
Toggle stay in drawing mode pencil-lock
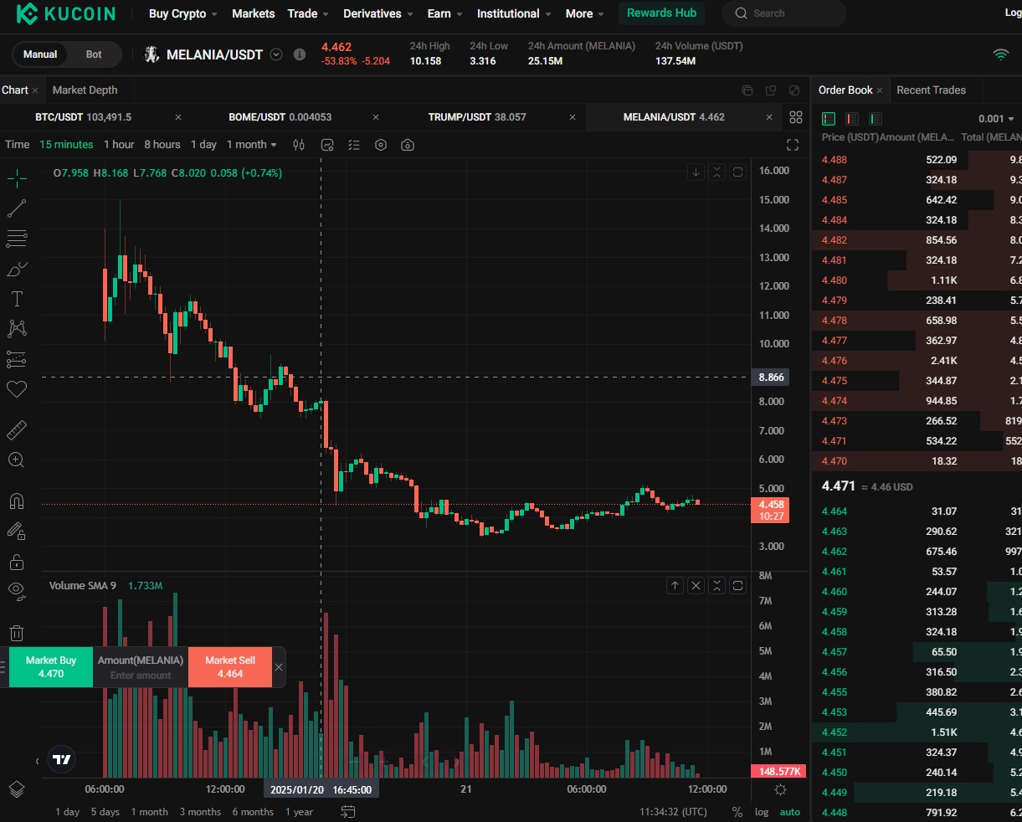(17, 531)
